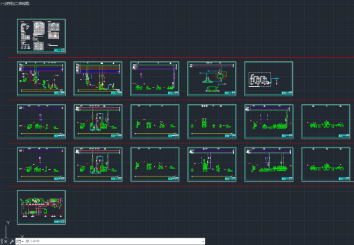Select the fourth sheet in the third row
The image size is (354, 245).
pyautogui.click(x=212, y=122)
